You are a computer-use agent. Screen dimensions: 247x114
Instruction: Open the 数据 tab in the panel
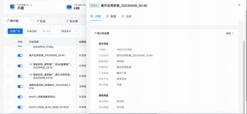111,16
